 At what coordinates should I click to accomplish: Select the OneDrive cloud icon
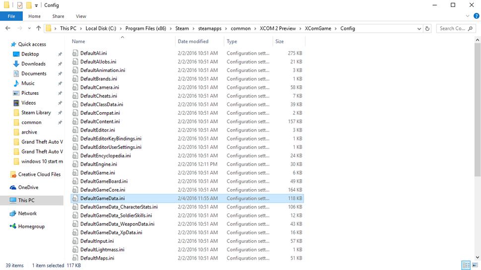coord(13,188)
